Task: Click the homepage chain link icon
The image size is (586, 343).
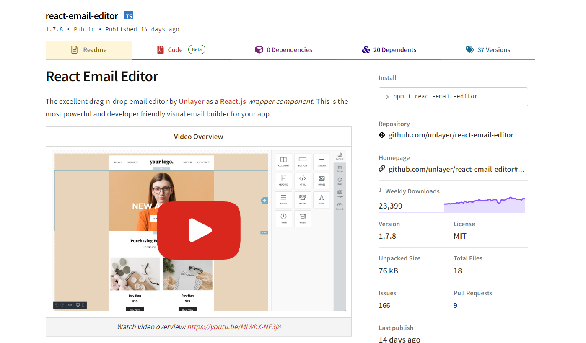Action: [382, 169]
